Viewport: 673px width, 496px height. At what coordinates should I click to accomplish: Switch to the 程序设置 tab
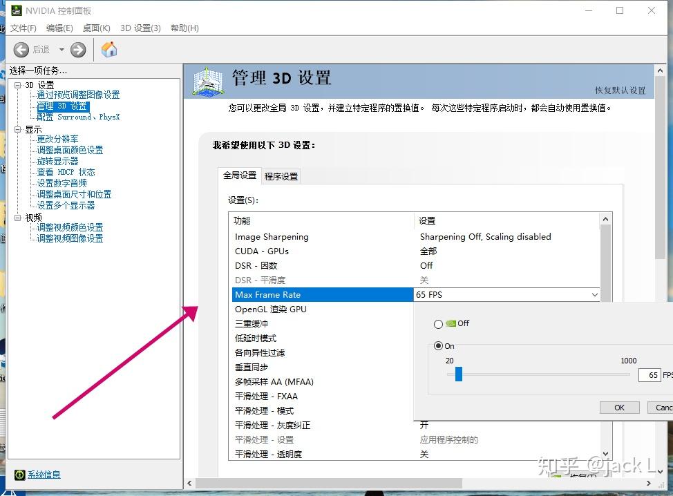pyautogui.click(x=281, y=176)
